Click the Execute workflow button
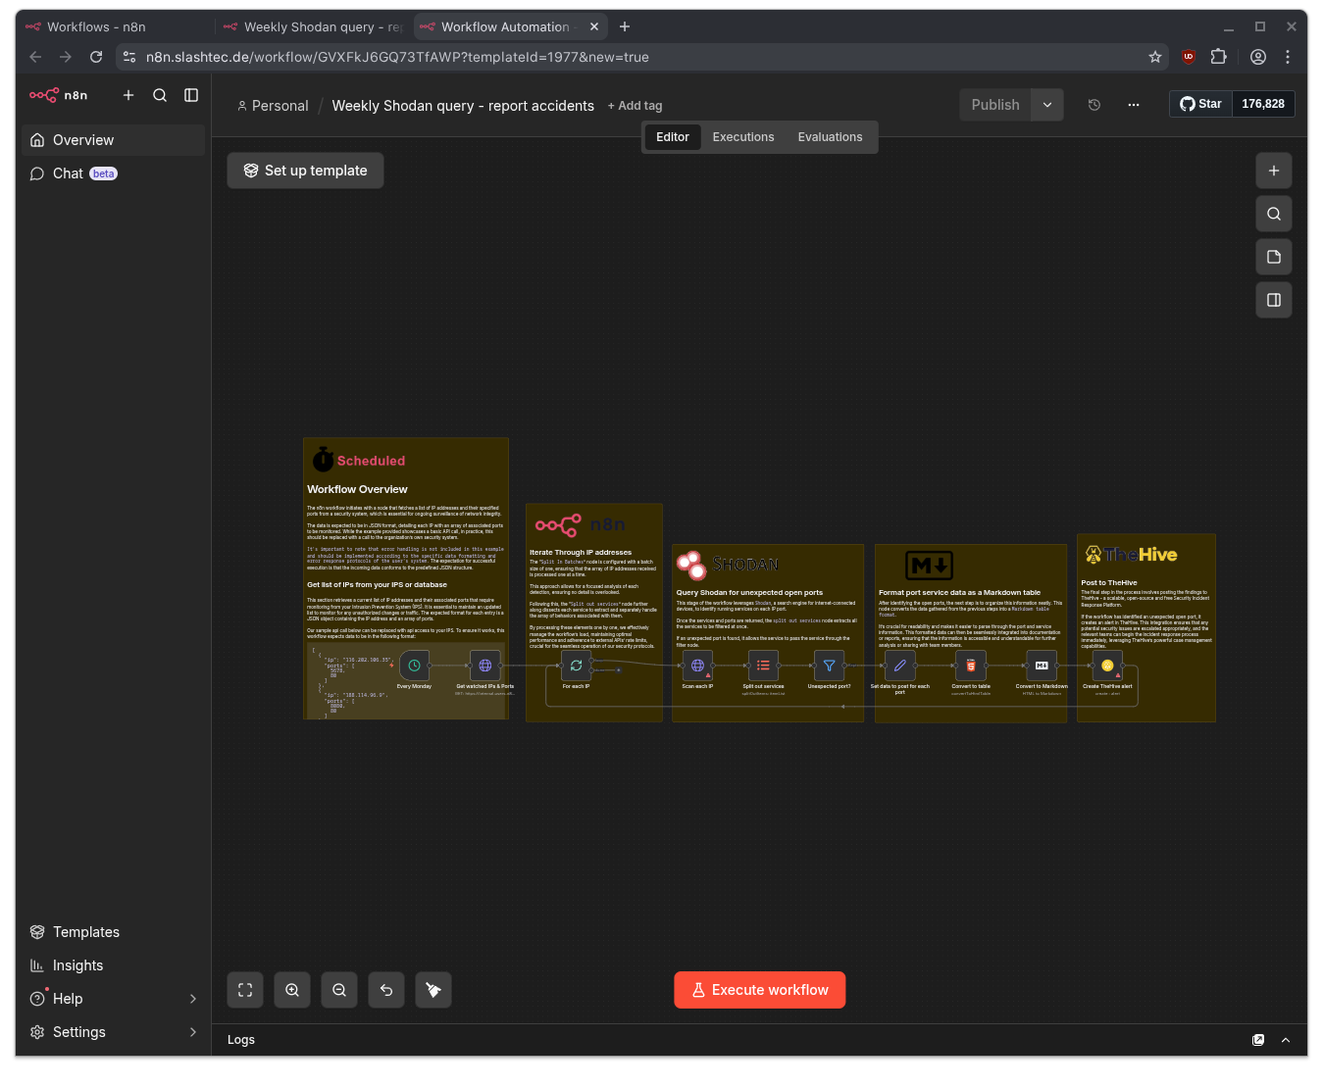 pyautogui.click(x=759, y=990)
